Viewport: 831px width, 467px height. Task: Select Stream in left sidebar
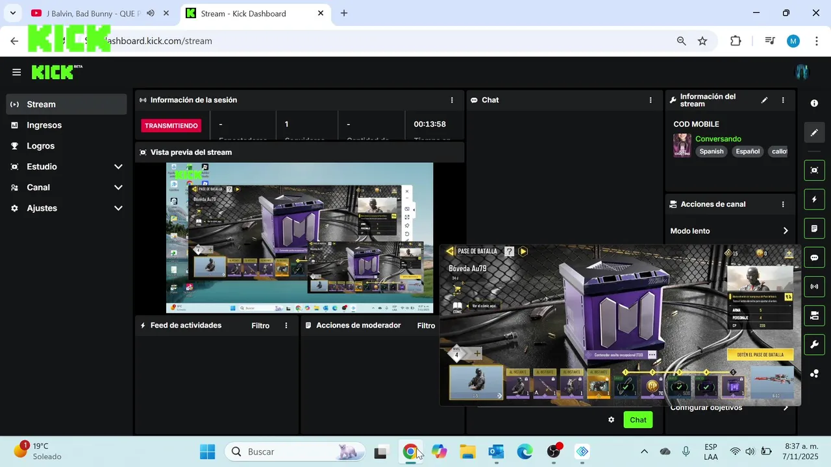pos(66,104)
